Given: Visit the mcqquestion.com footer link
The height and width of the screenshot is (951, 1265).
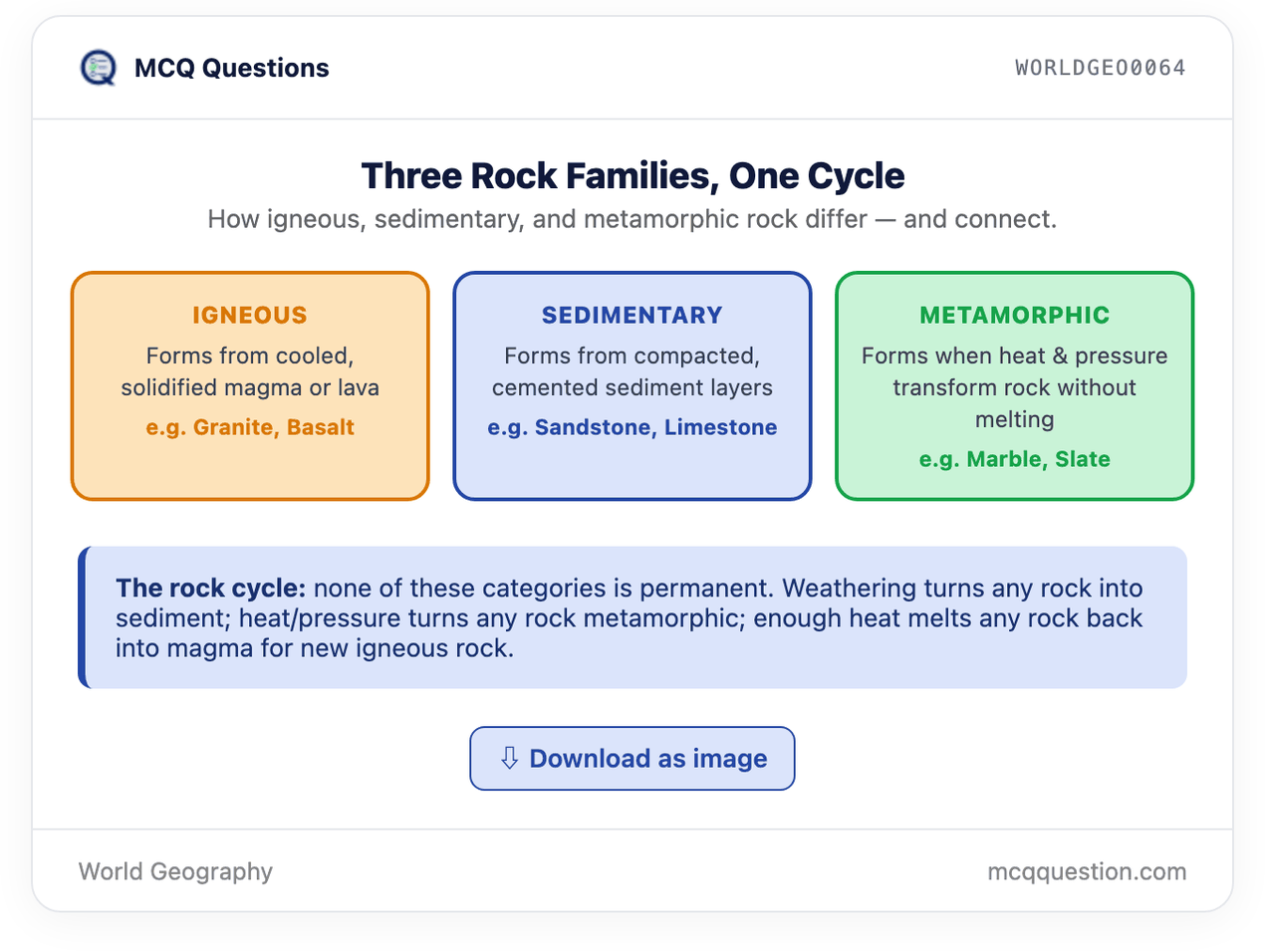Looking at the screenshot, I should (1087, 871).
